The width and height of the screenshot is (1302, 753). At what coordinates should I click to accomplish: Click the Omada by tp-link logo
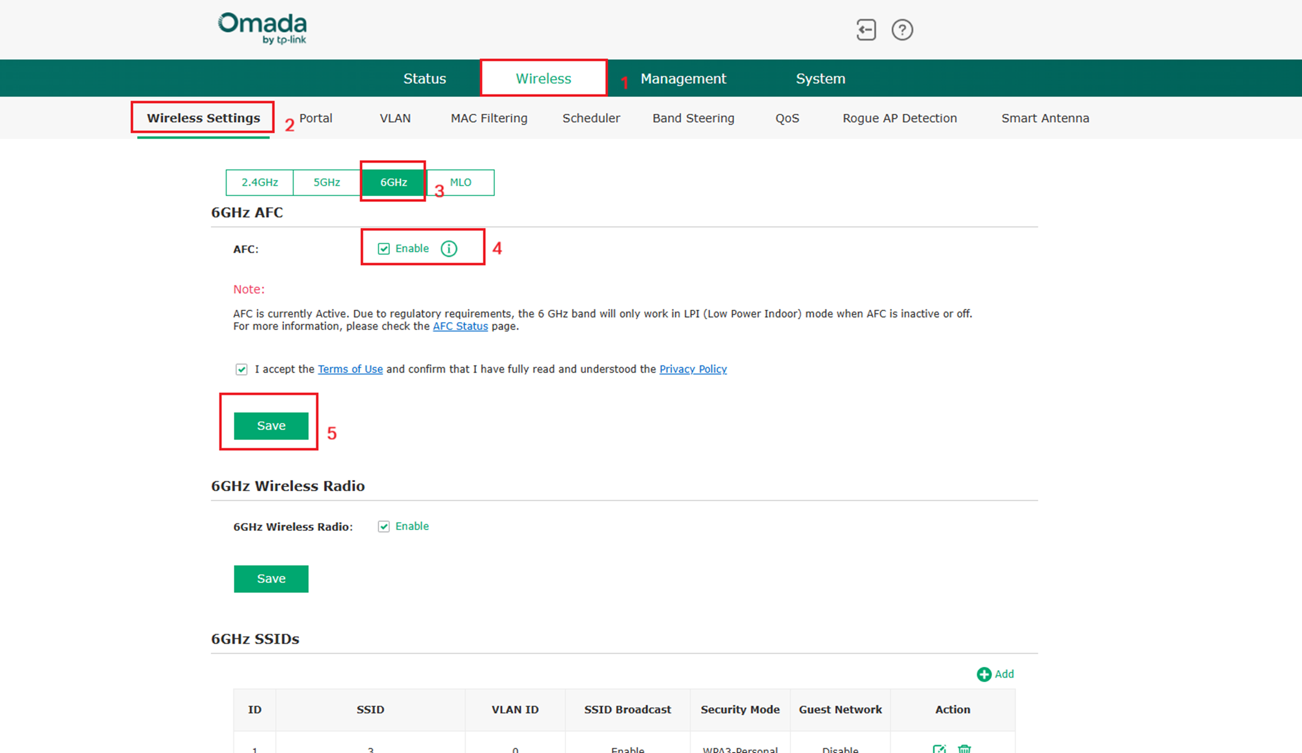tap(263, 28)
